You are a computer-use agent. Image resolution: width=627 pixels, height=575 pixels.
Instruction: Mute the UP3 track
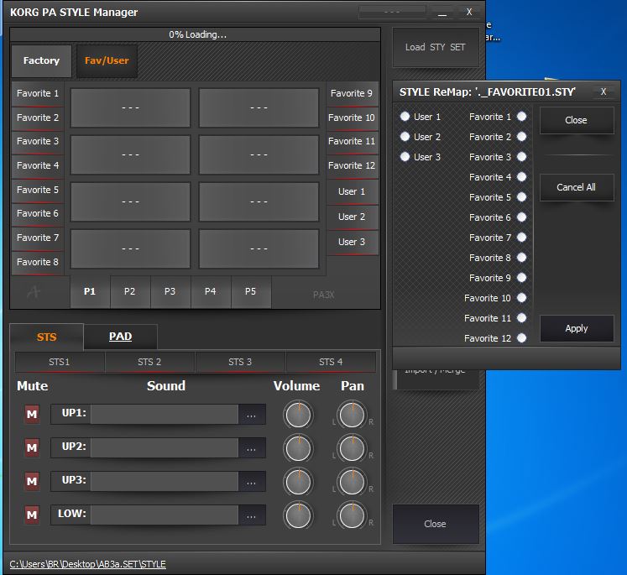coord(32,482)
